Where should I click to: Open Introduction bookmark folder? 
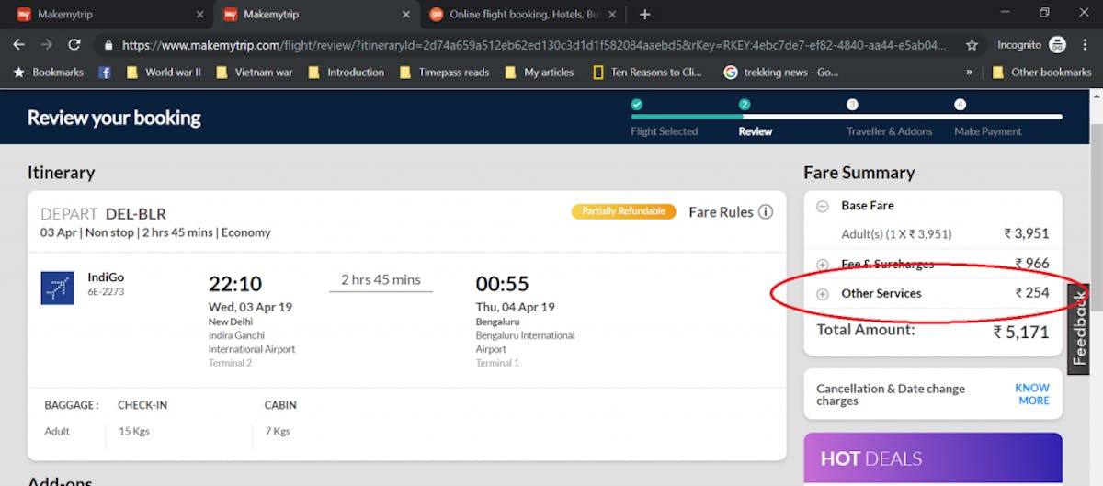347,72
